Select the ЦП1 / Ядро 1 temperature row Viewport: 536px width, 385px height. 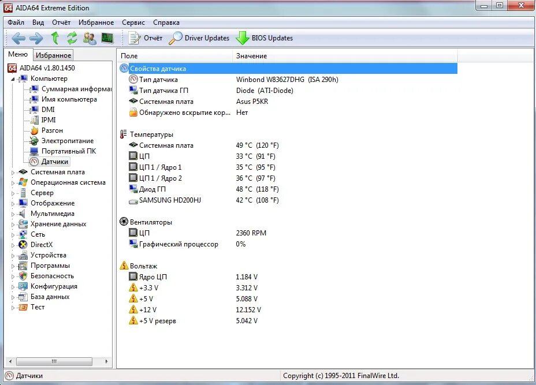[x=288, y=167]
